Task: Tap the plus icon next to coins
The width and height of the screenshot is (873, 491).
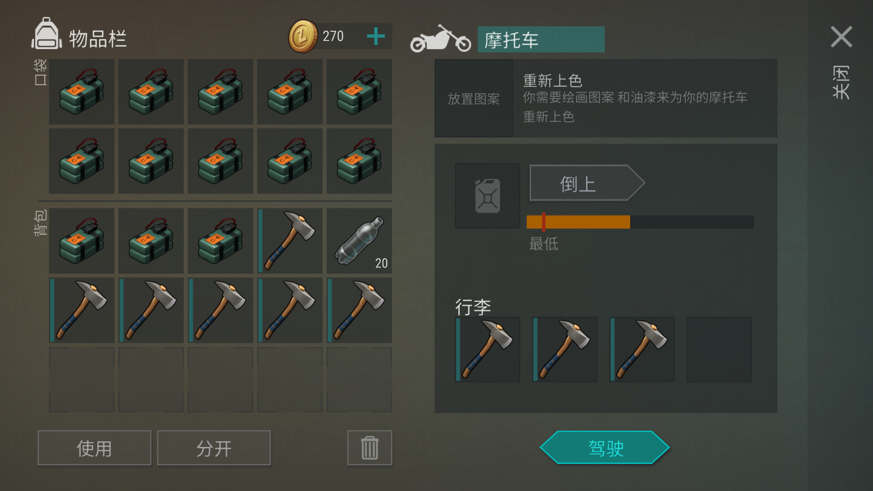Action: (376, 36)
